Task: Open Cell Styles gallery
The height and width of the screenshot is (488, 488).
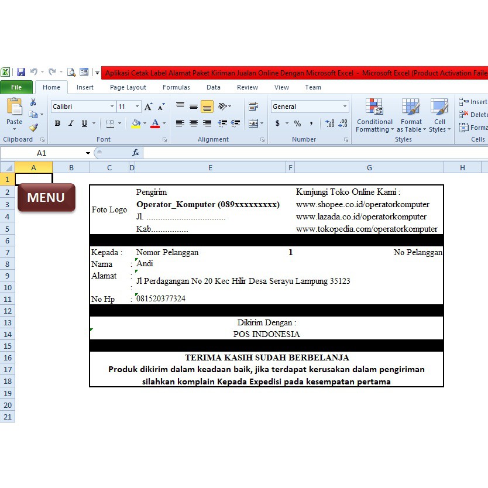Action: coord(439,115)
